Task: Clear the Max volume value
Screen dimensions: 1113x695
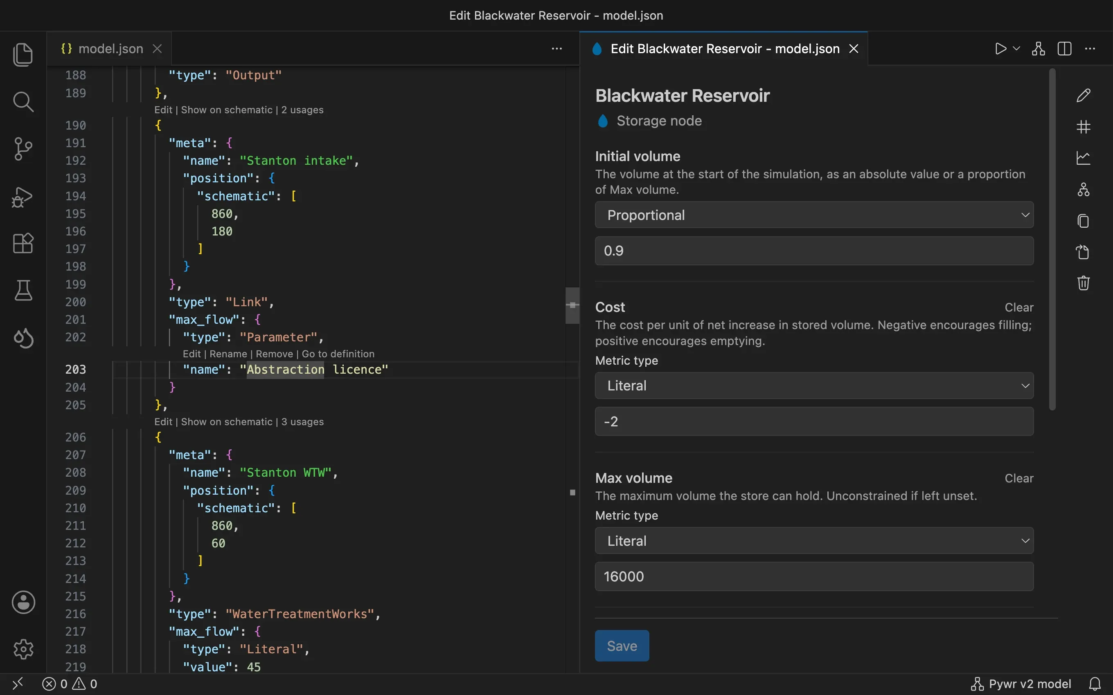Action: 1019,478
